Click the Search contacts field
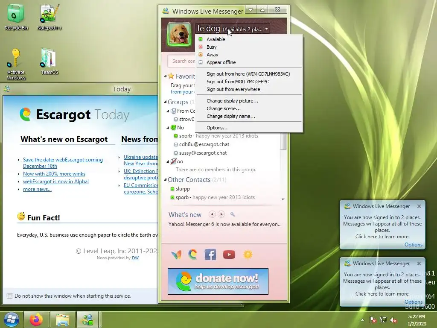Viewport: 437px width, 328px height. tap(182, 61)
